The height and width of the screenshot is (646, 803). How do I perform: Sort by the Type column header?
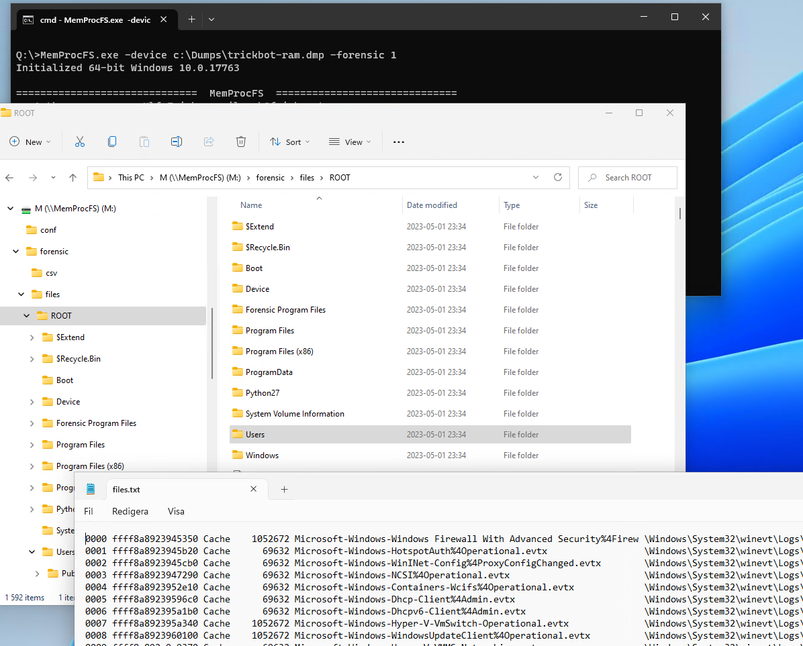[x=511, y=205]
